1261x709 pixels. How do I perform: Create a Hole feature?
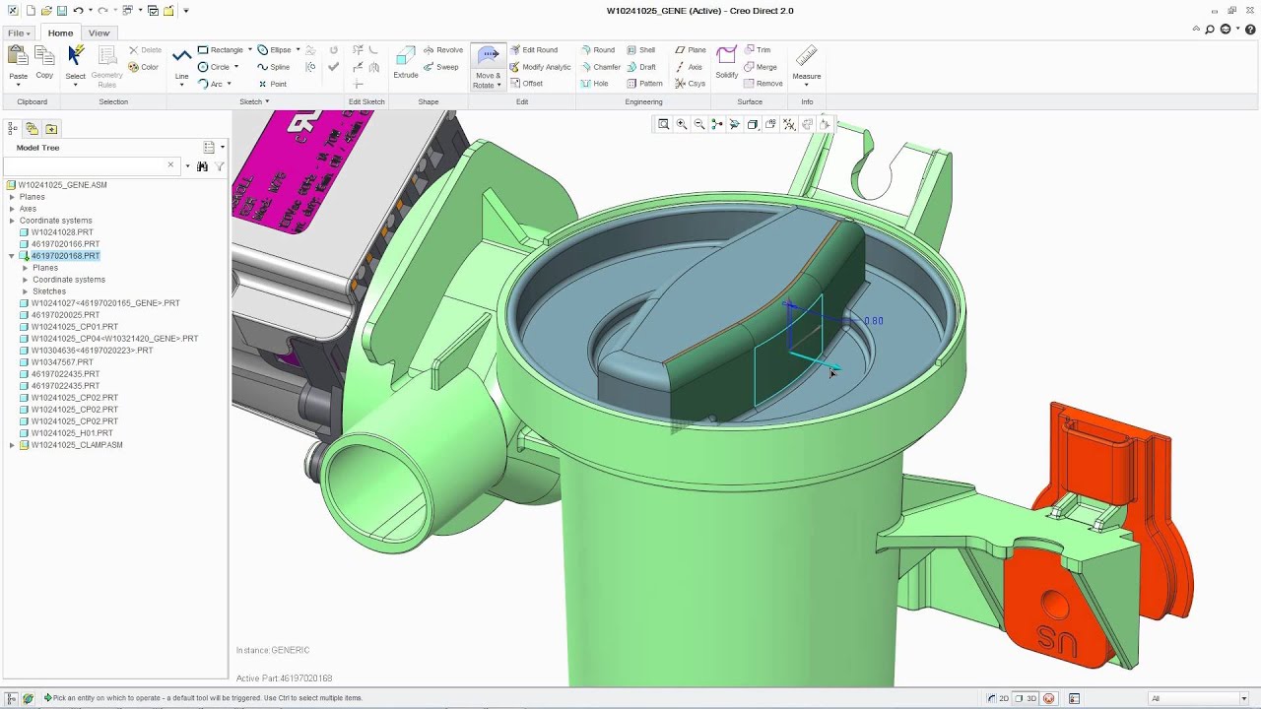tap(594, 84)
